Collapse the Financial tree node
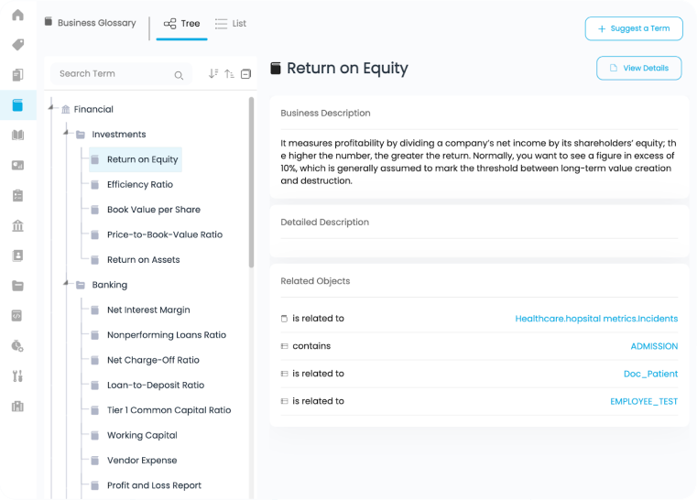The height and width of the screenshot is (500, 697). point(52,109)
